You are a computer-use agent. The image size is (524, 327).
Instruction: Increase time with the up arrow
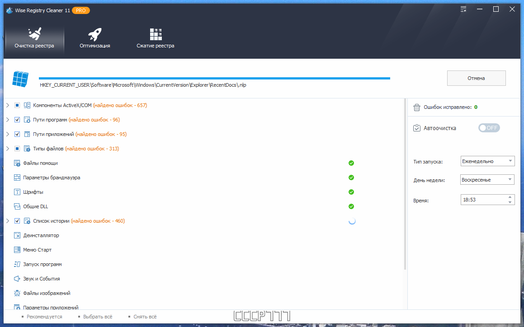510,197
